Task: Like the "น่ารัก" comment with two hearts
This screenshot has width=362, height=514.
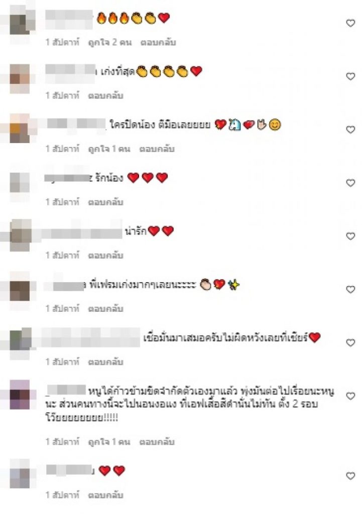Action: click(x=350, y=236)
